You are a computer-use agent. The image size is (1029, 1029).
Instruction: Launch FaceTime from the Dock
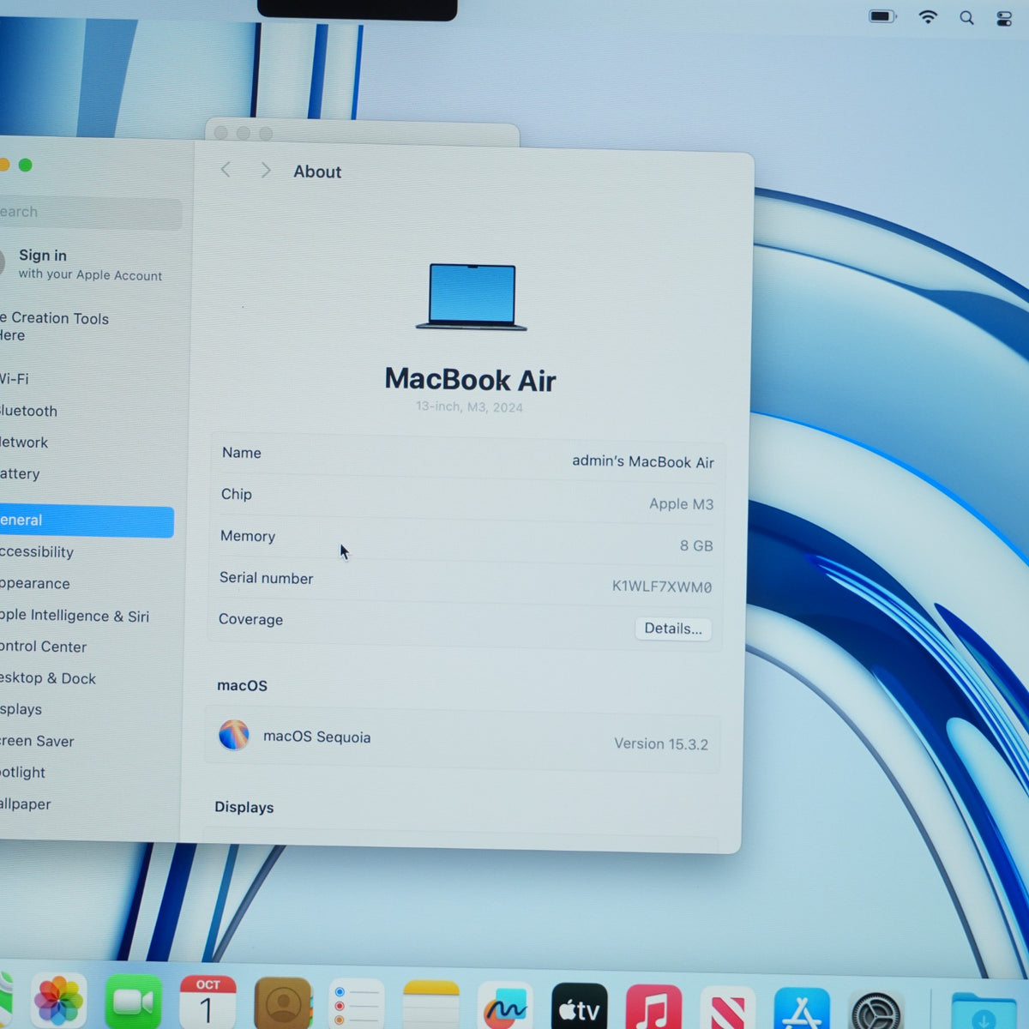point(133,1001)
